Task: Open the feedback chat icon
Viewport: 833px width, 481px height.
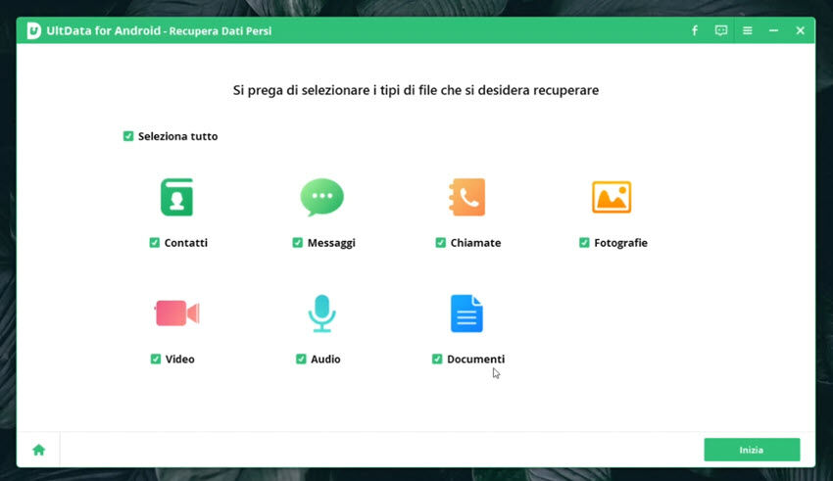Action: pyautogui.click(x=721, y=31)
